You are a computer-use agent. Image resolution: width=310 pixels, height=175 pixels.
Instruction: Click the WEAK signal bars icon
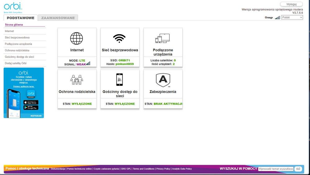(x=88, y=63)
